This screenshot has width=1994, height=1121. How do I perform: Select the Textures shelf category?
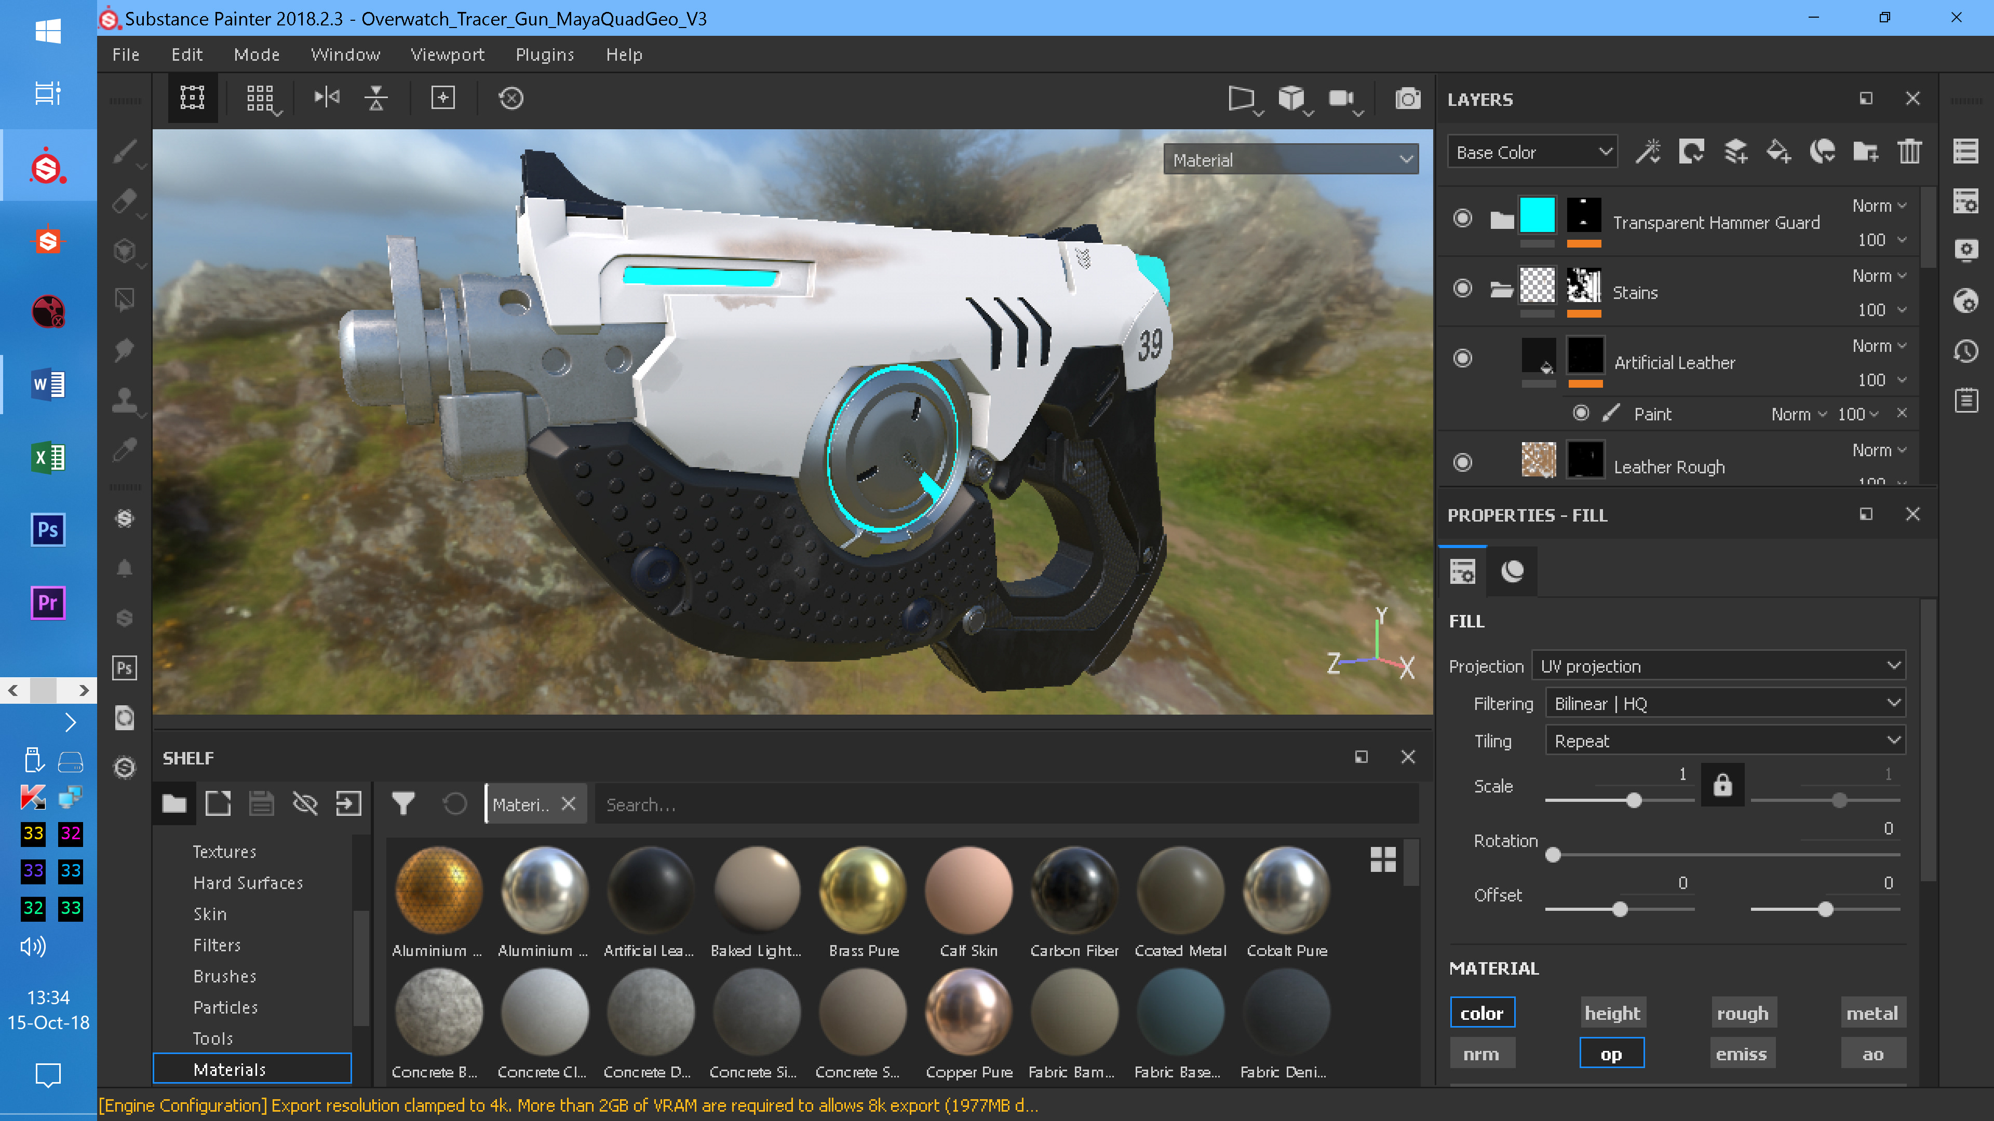pyautogui.click(x=224, y=851)
